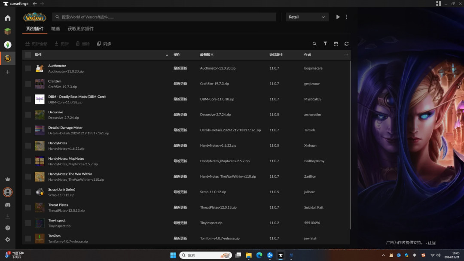The image size is (464, 261).
Task: Open the column options ellipsis in header
Action: (346, 55)
